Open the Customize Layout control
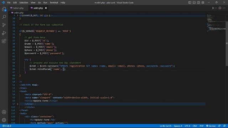The height and width of the screenshot is (128, 228). tap(203, 2)
